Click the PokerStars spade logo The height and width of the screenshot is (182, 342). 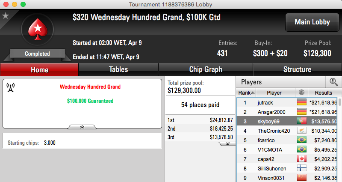(x=38, y=29)
